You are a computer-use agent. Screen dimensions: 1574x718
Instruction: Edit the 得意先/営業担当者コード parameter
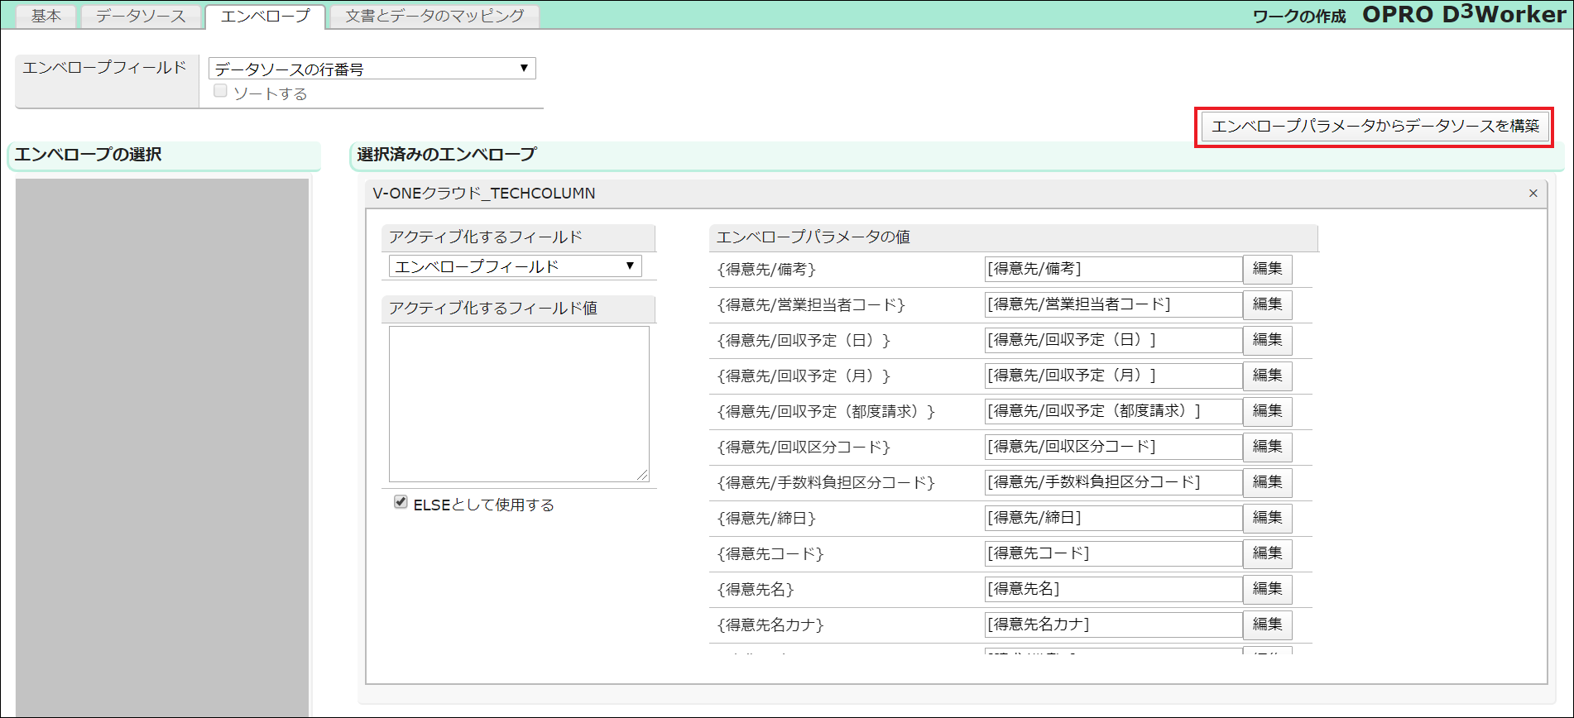(x=1267, y=304)
